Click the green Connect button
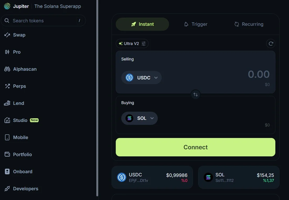 pos(196,147)
